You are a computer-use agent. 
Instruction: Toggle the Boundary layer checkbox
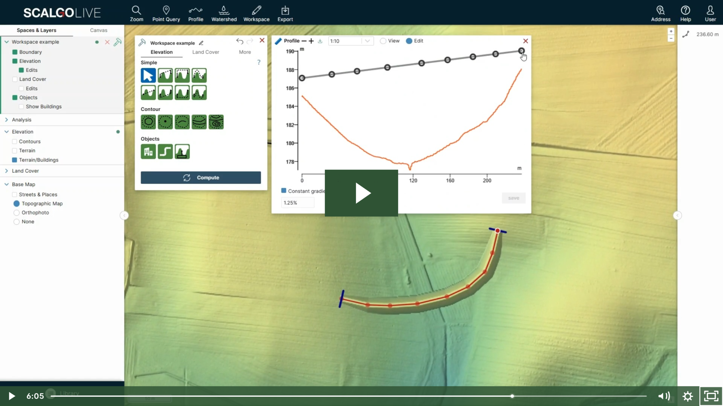15,52
